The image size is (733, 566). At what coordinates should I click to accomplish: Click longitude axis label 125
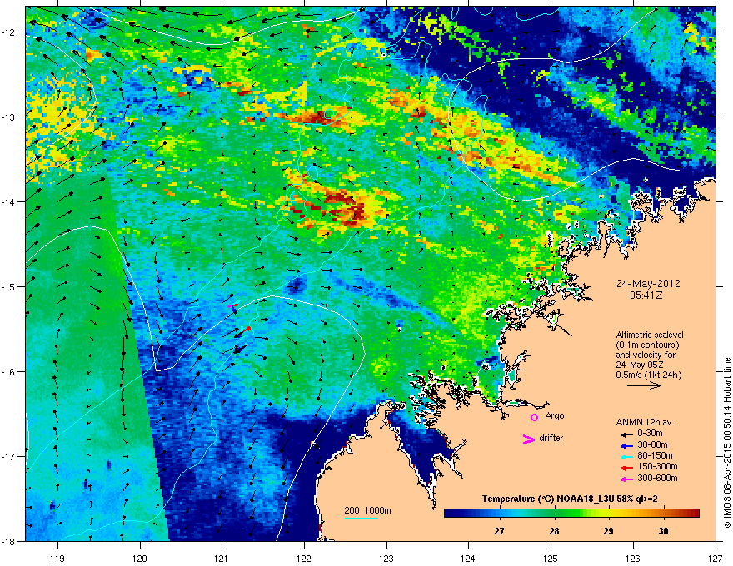point(551,559)
